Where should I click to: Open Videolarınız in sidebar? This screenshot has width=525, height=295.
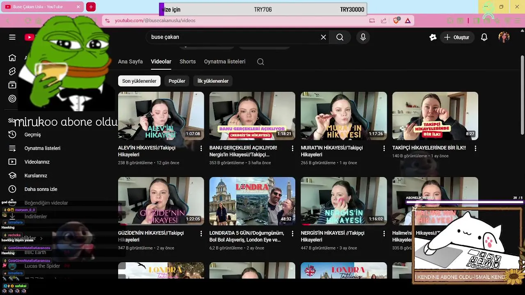coord(37,162)
